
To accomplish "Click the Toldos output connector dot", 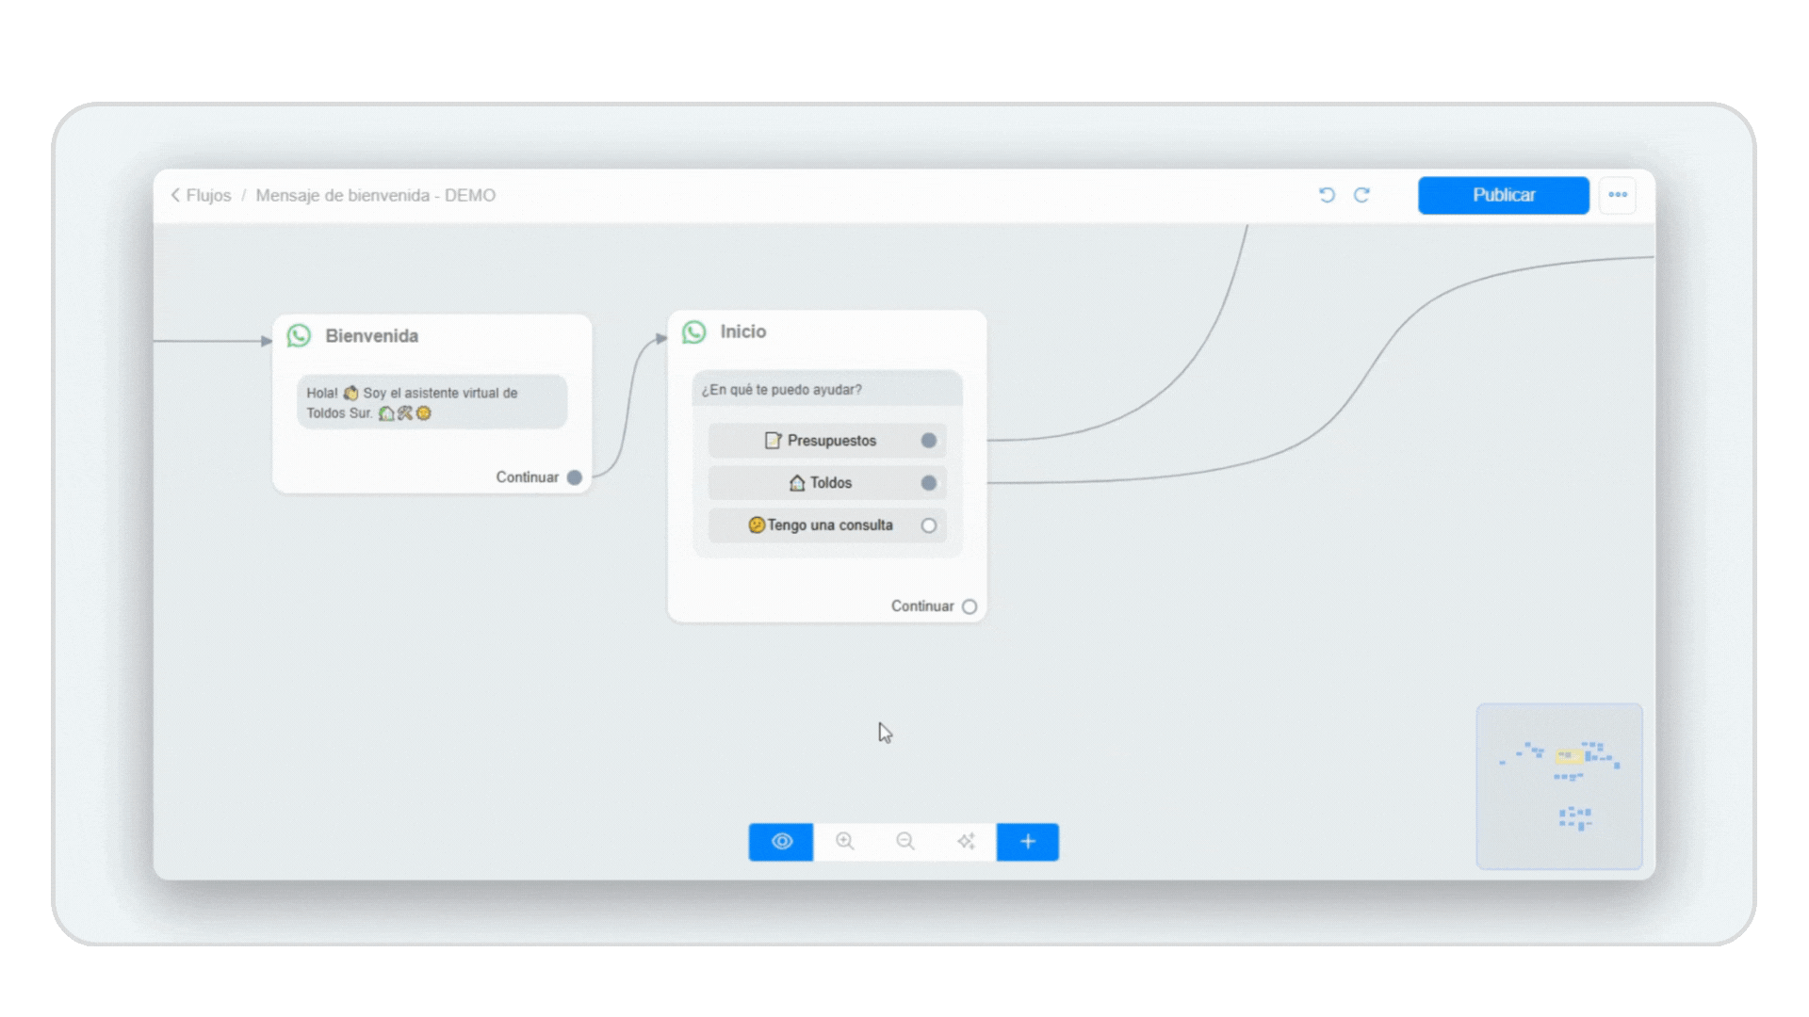I will pos(929,483).
